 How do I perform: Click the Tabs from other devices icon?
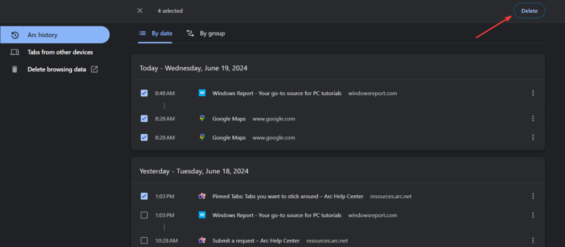click(x=15, y=52)
